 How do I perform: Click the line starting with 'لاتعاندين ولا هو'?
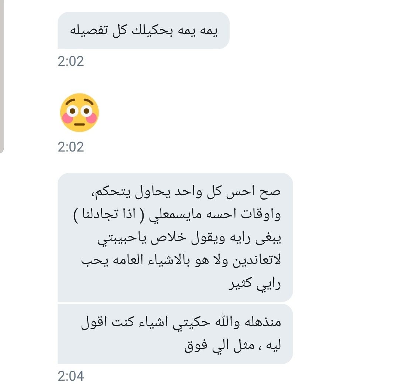[181, 261]
